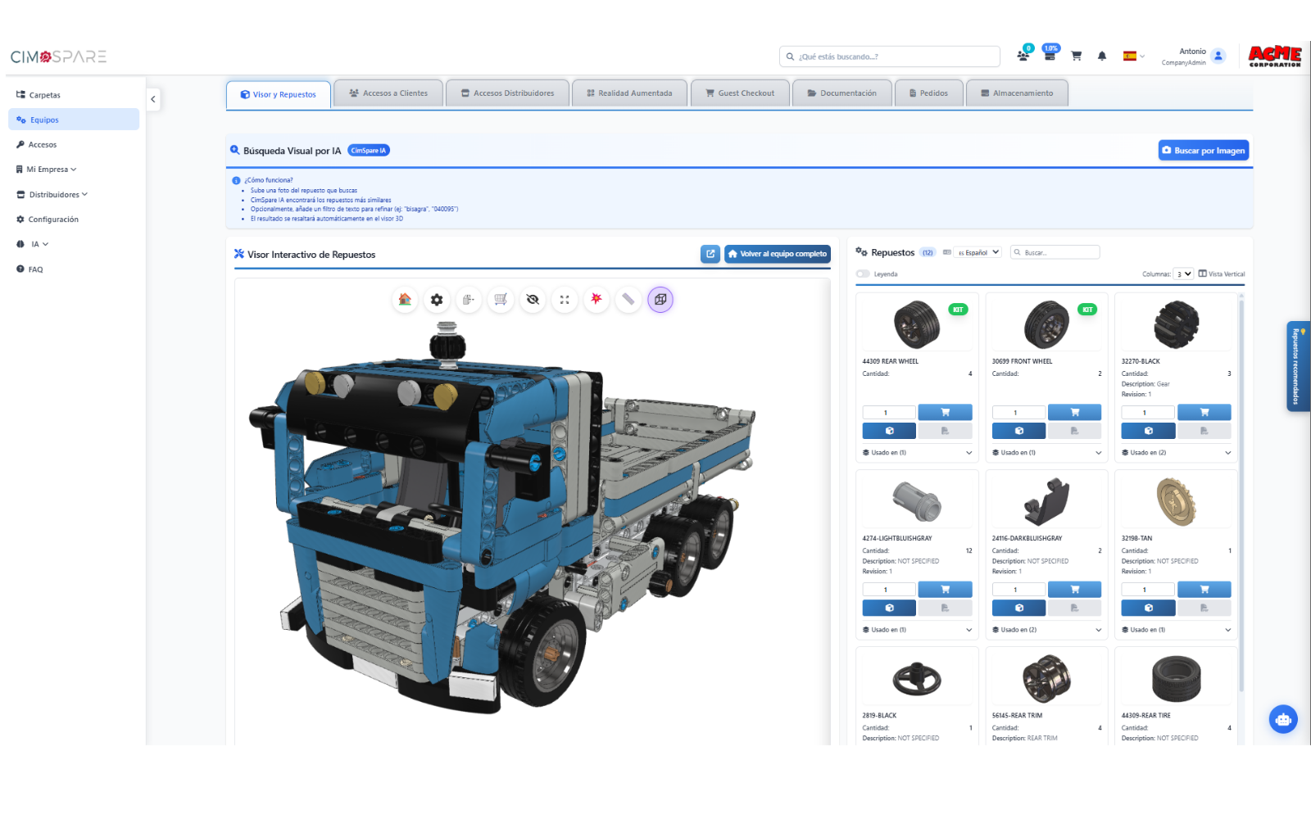Add 44309 REAR WHEEL to cart
The height and width of the screenshot is (819, 1311).
(945, 412)
